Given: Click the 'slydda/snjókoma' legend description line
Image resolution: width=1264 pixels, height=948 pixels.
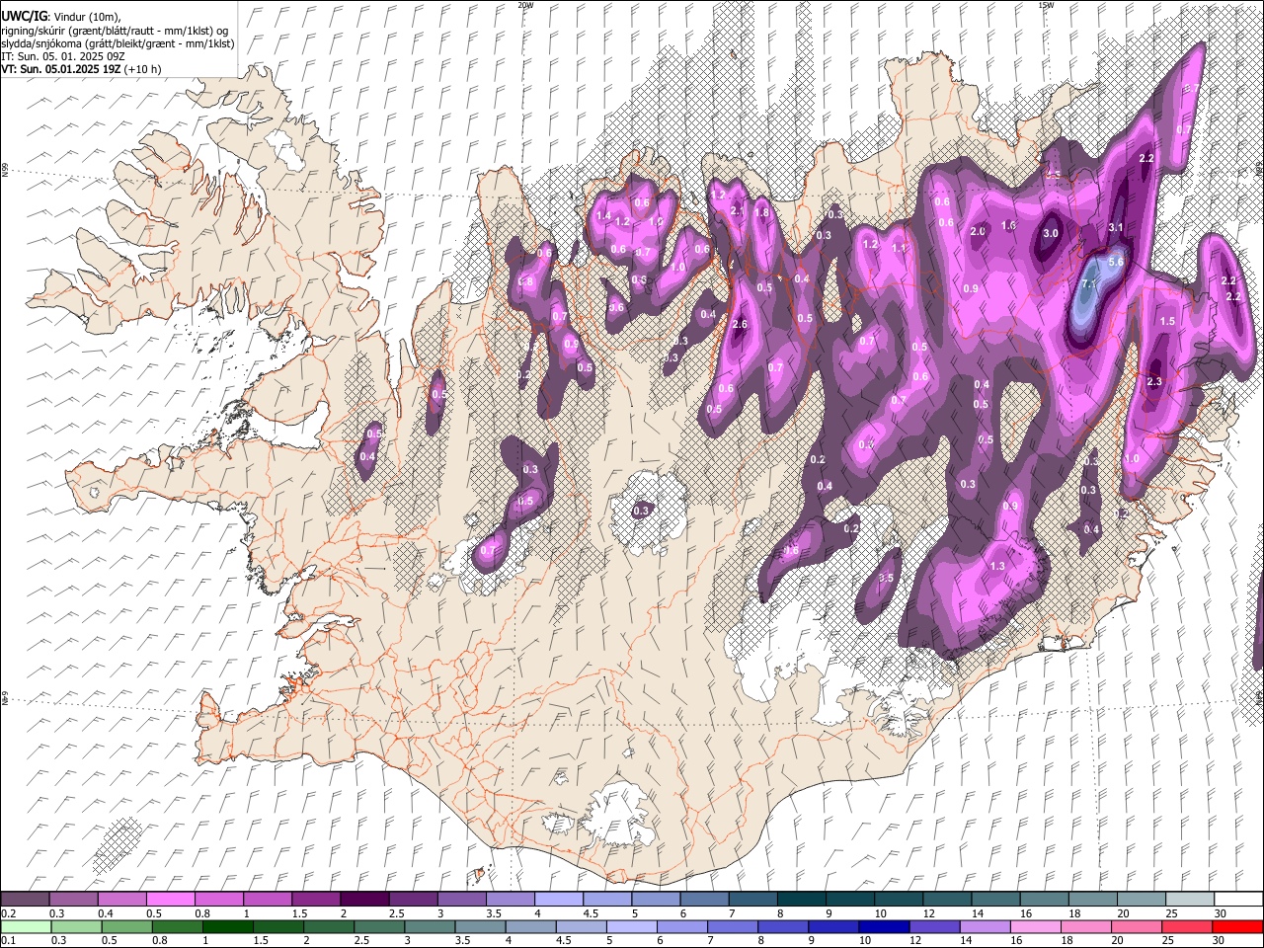Looking at the screenshot, I should point(118,43).
